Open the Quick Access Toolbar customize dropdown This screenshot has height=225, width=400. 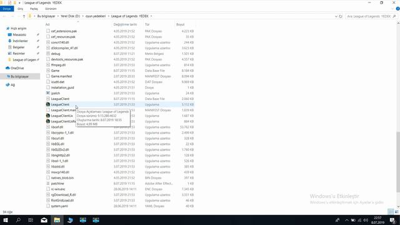tap(19, 2)
